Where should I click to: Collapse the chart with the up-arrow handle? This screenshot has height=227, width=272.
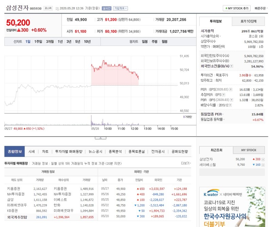[x=101, y=138]
